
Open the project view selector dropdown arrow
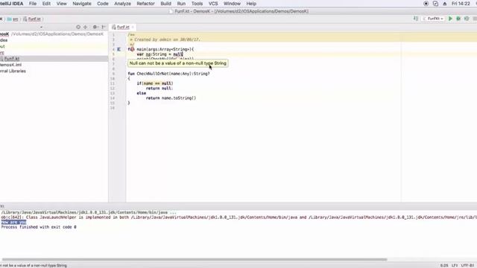(42, 27)
